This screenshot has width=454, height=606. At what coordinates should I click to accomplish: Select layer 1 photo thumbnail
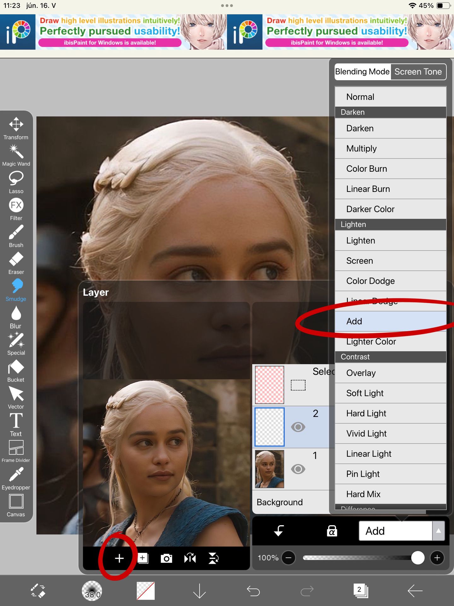click(270, 469)
